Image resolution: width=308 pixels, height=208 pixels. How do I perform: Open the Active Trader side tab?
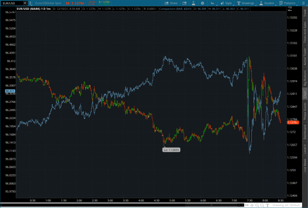[x=305, y=57]
